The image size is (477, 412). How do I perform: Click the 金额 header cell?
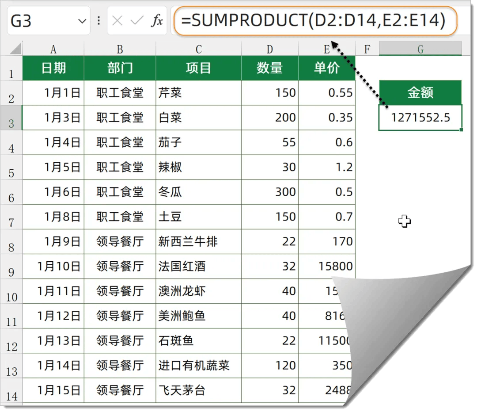tap(420, 92)
